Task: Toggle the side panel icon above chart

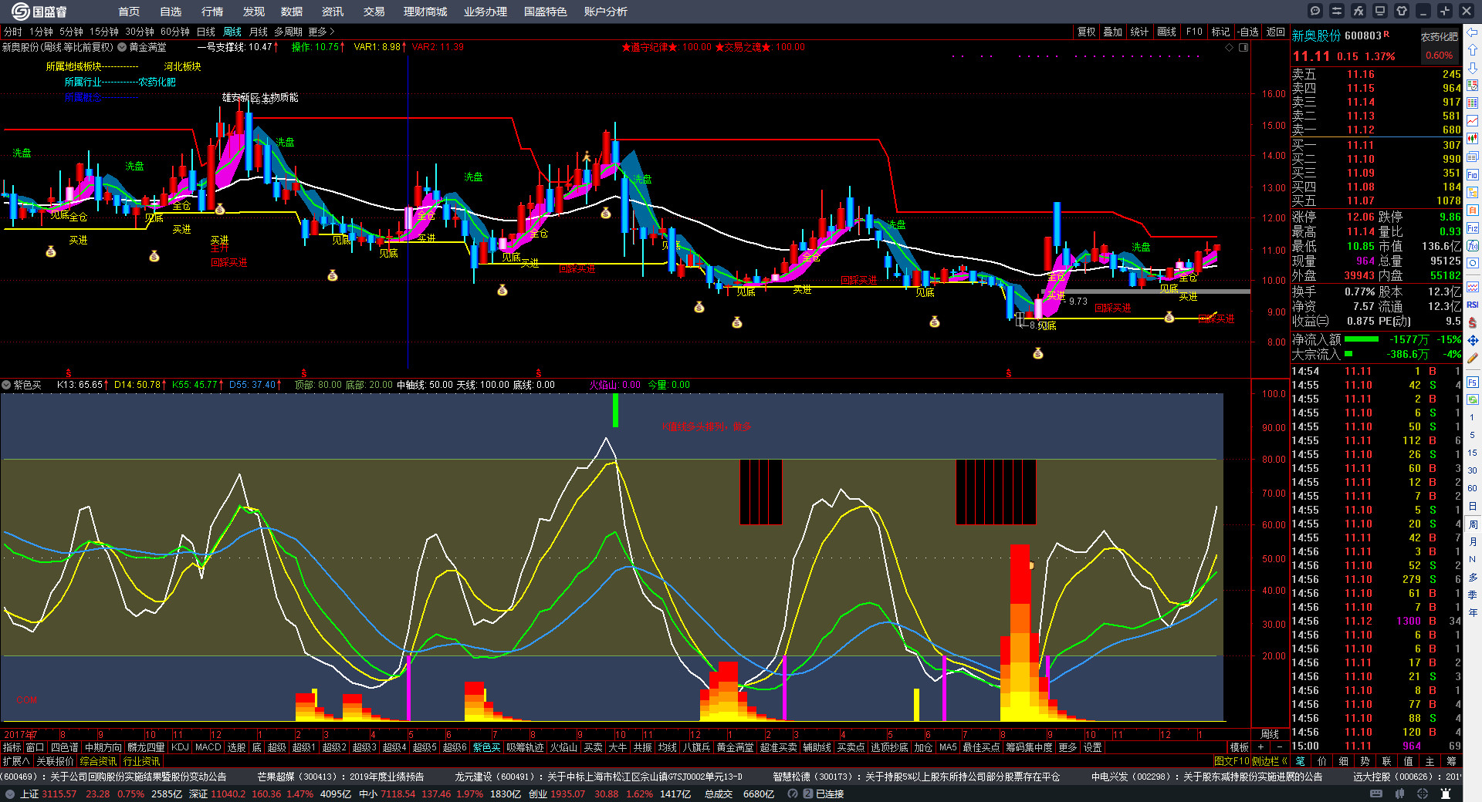Action: click(1243, 47)
